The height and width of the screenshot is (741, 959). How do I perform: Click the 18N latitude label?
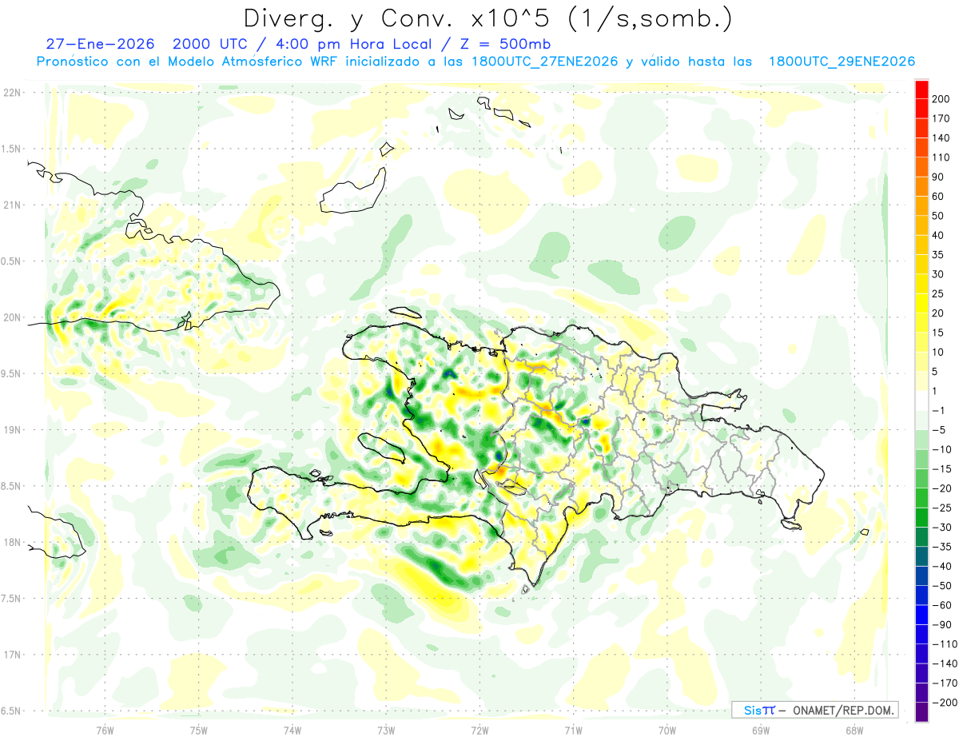point(11,542)
